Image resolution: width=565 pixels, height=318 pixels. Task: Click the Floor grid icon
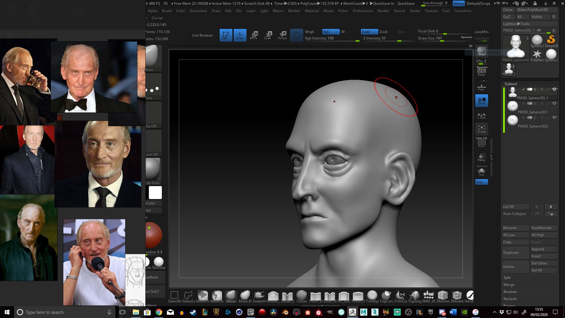pyautogui.click(x=481, y=87)
